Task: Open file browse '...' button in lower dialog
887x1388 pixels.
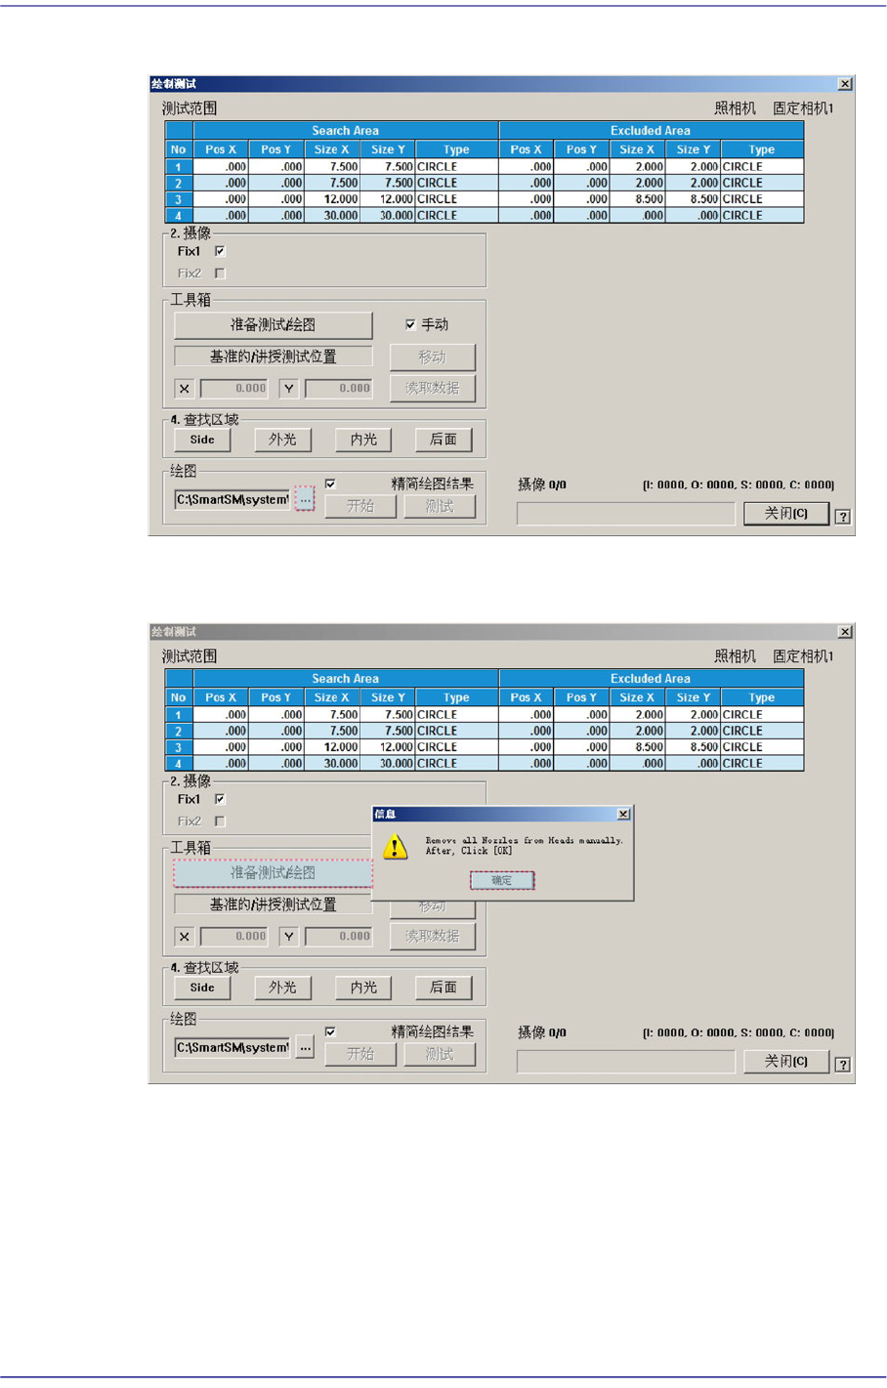Action: (x=305, y=1047)
